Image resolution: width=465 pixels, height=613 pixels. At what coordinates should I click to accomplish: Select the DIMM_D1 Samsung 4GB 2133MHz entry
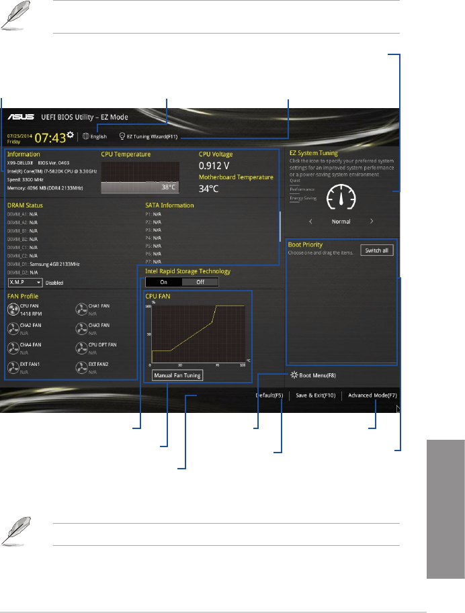[x=43, y=265]
